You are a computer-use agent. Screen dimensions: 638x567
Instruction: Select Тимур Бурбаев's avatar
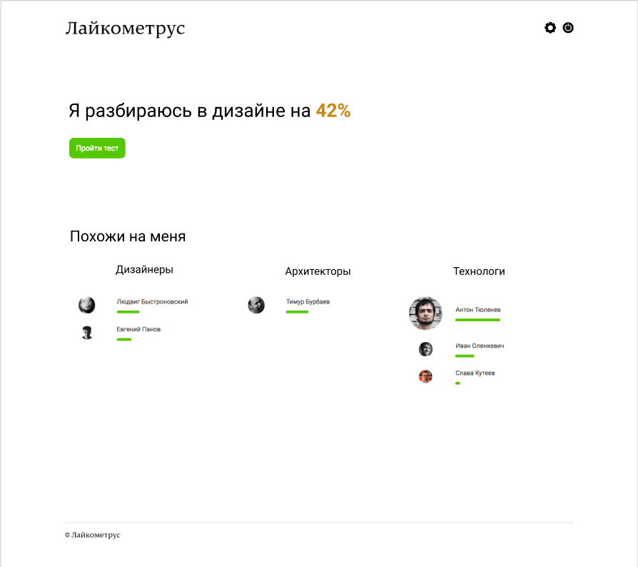[x=256, y=306]
